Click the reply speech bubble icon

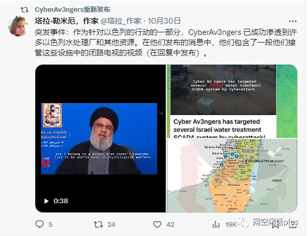click(x=39, y=224)
